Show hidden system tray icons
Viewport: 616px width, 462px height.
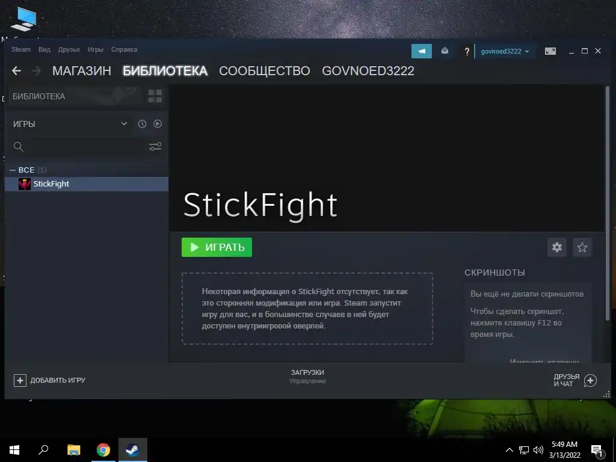coord(509,450)
